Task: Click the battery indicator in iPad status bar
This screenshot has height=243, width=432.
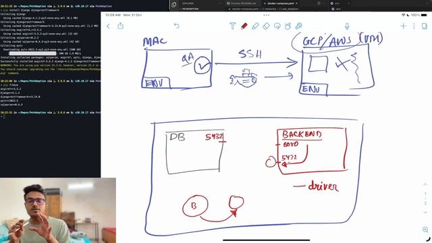Action: [424, 15]
